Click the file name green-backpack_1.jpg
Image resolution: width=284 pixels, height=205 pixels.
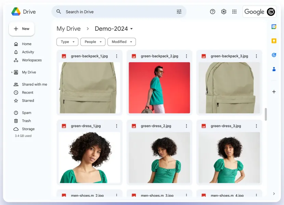click(89, 56)
